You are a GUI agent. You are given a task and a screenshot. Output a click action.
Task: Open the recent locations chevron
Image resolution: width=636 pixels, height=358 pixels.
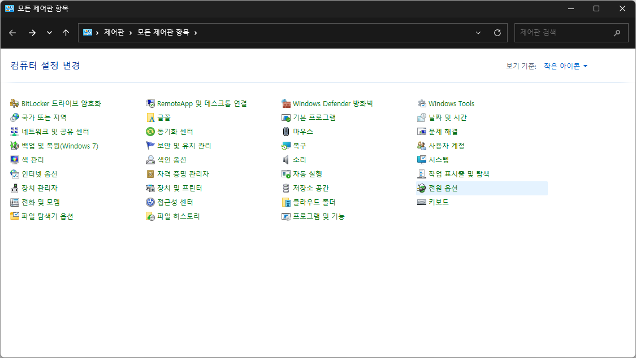tap(49, 33)
